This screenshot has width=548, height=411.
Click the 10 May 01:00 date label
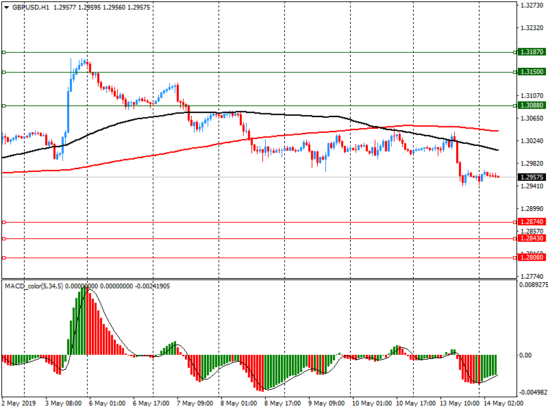click(371, 404)
